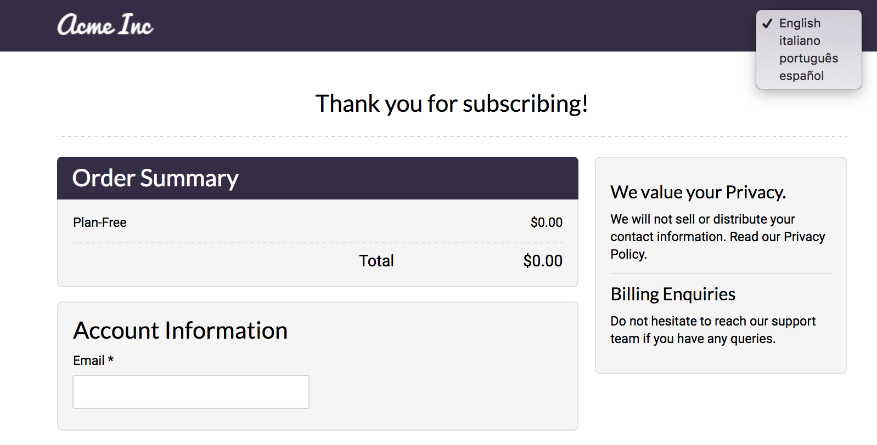877x445 pixels.
Task: Open the Privacy Policy link
Action: (x=804, y=237)
